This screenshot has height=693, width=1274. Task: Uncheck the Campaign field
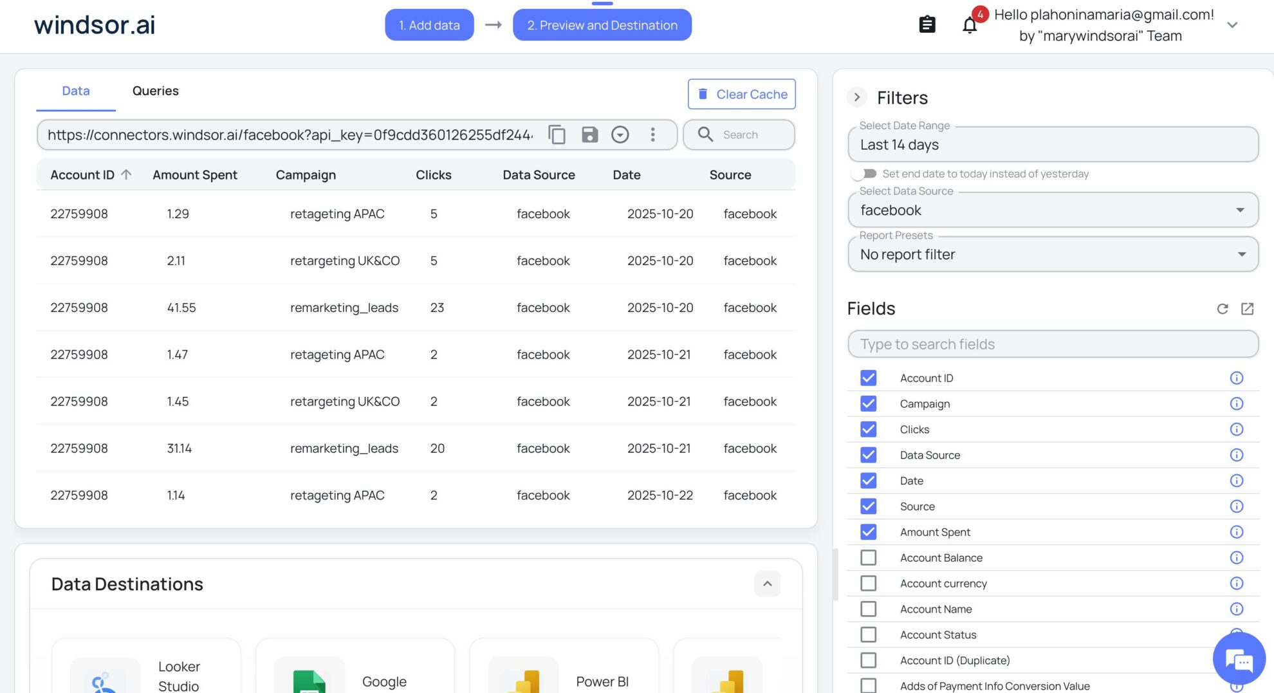click(x=868, y=403)
